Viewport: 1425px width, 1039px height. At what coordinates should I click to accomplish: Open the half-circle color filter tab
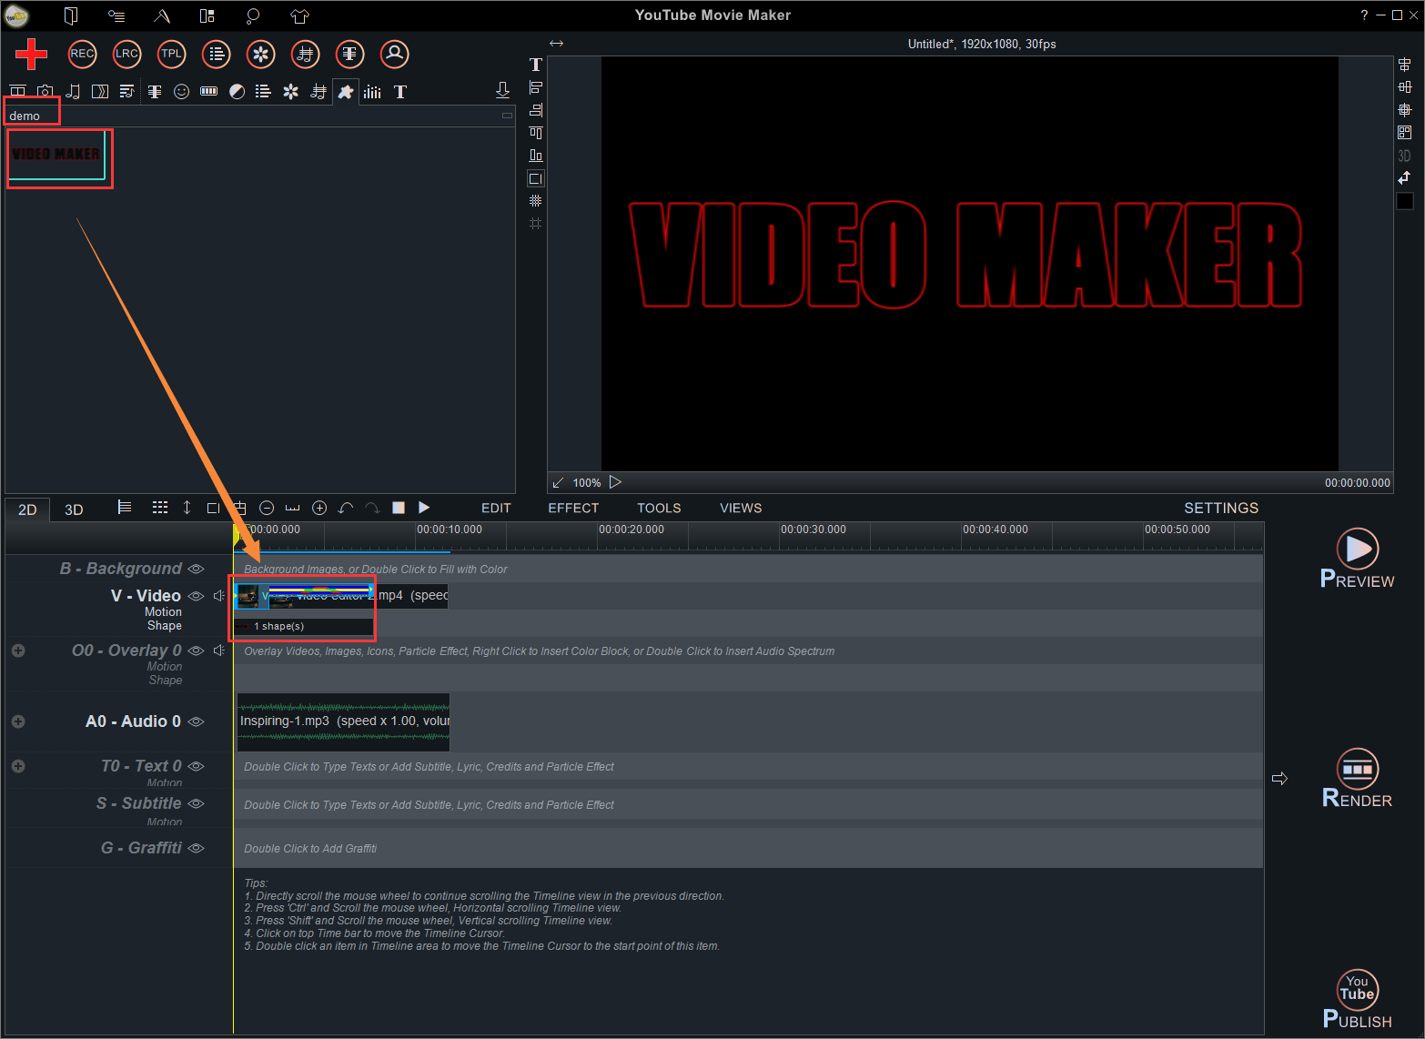[x=237, y=91]
